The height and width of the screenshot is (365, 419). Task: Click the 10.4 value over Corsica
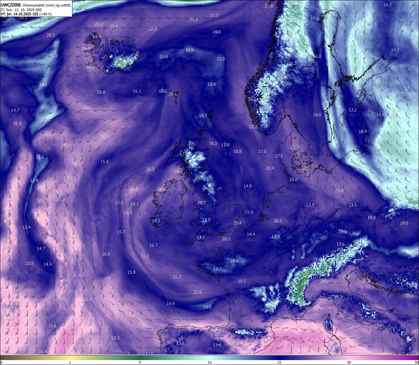point(327,322)
